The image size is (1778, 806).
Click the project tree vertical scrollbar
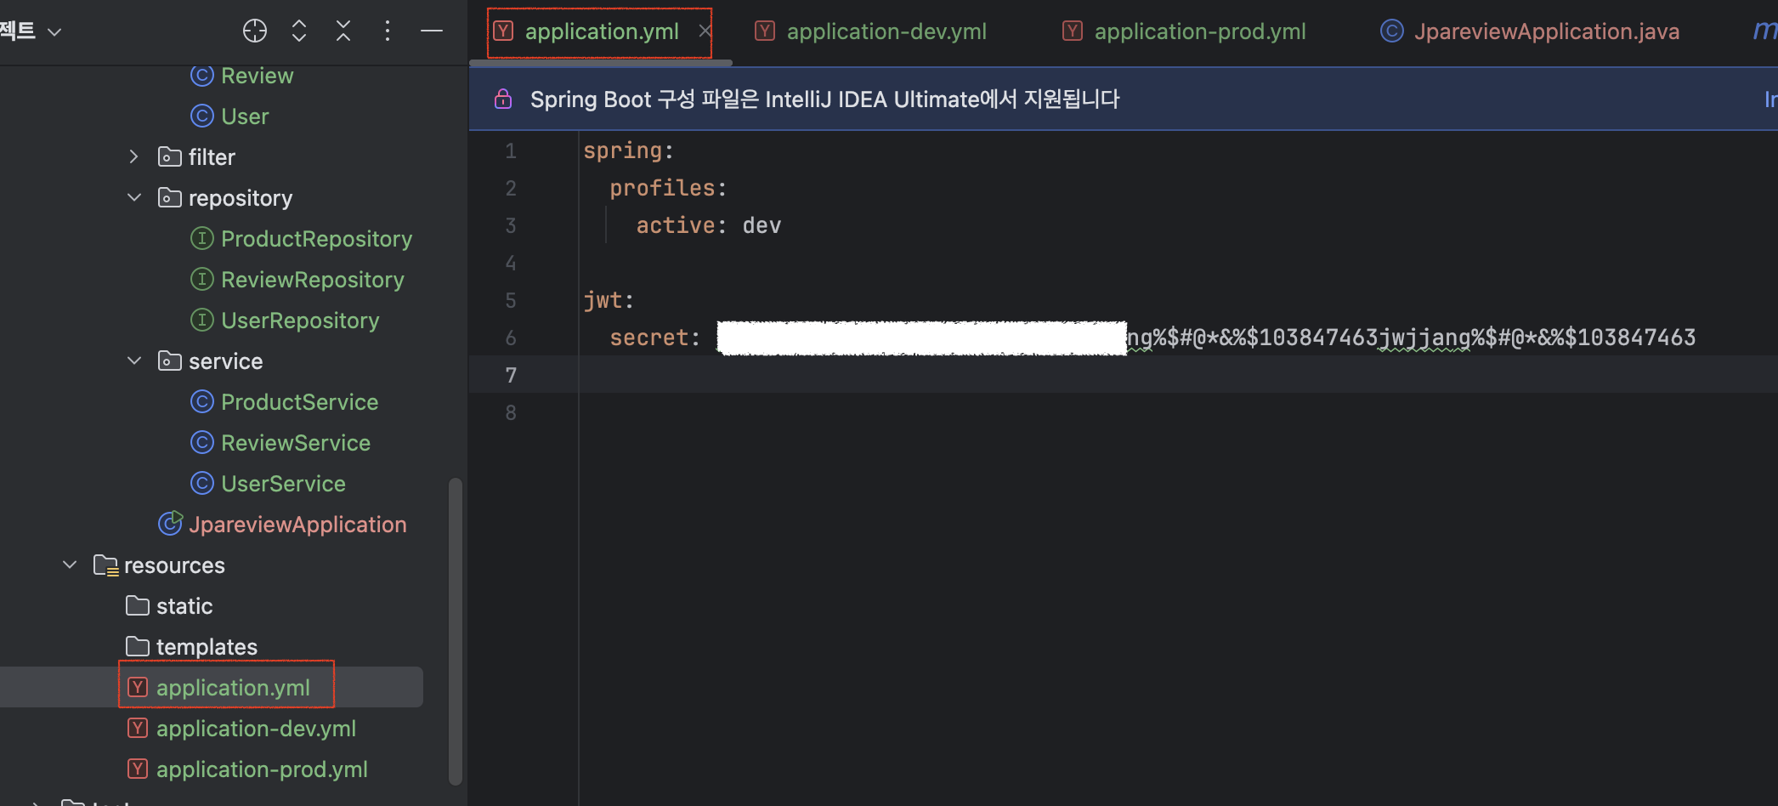[x=456, y=631]
